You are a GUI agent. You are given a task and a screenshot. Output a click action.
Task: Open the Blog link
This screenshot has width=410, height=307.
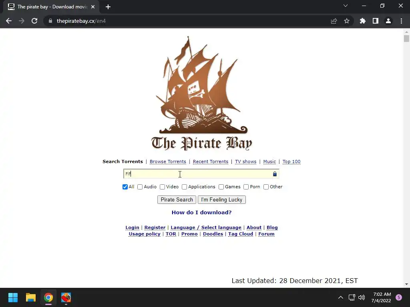[x=272, y=227]
